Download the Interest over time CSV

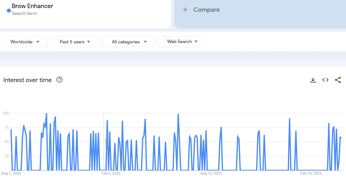point(313,80)
